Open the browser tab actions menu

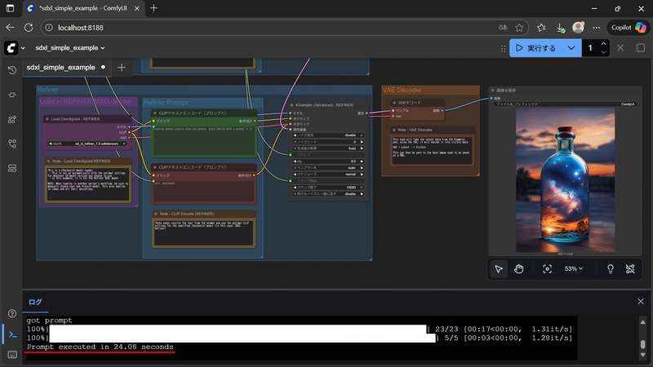click(10, 8)
